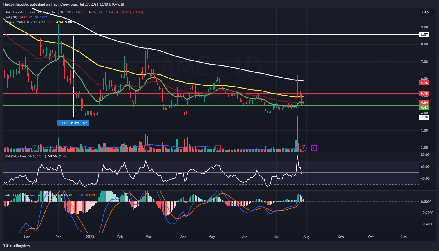The width and height of the screenshot is (439, 251).
Task: Click the 80.00 label on RSI axis
Action: (x=425, y=155)
